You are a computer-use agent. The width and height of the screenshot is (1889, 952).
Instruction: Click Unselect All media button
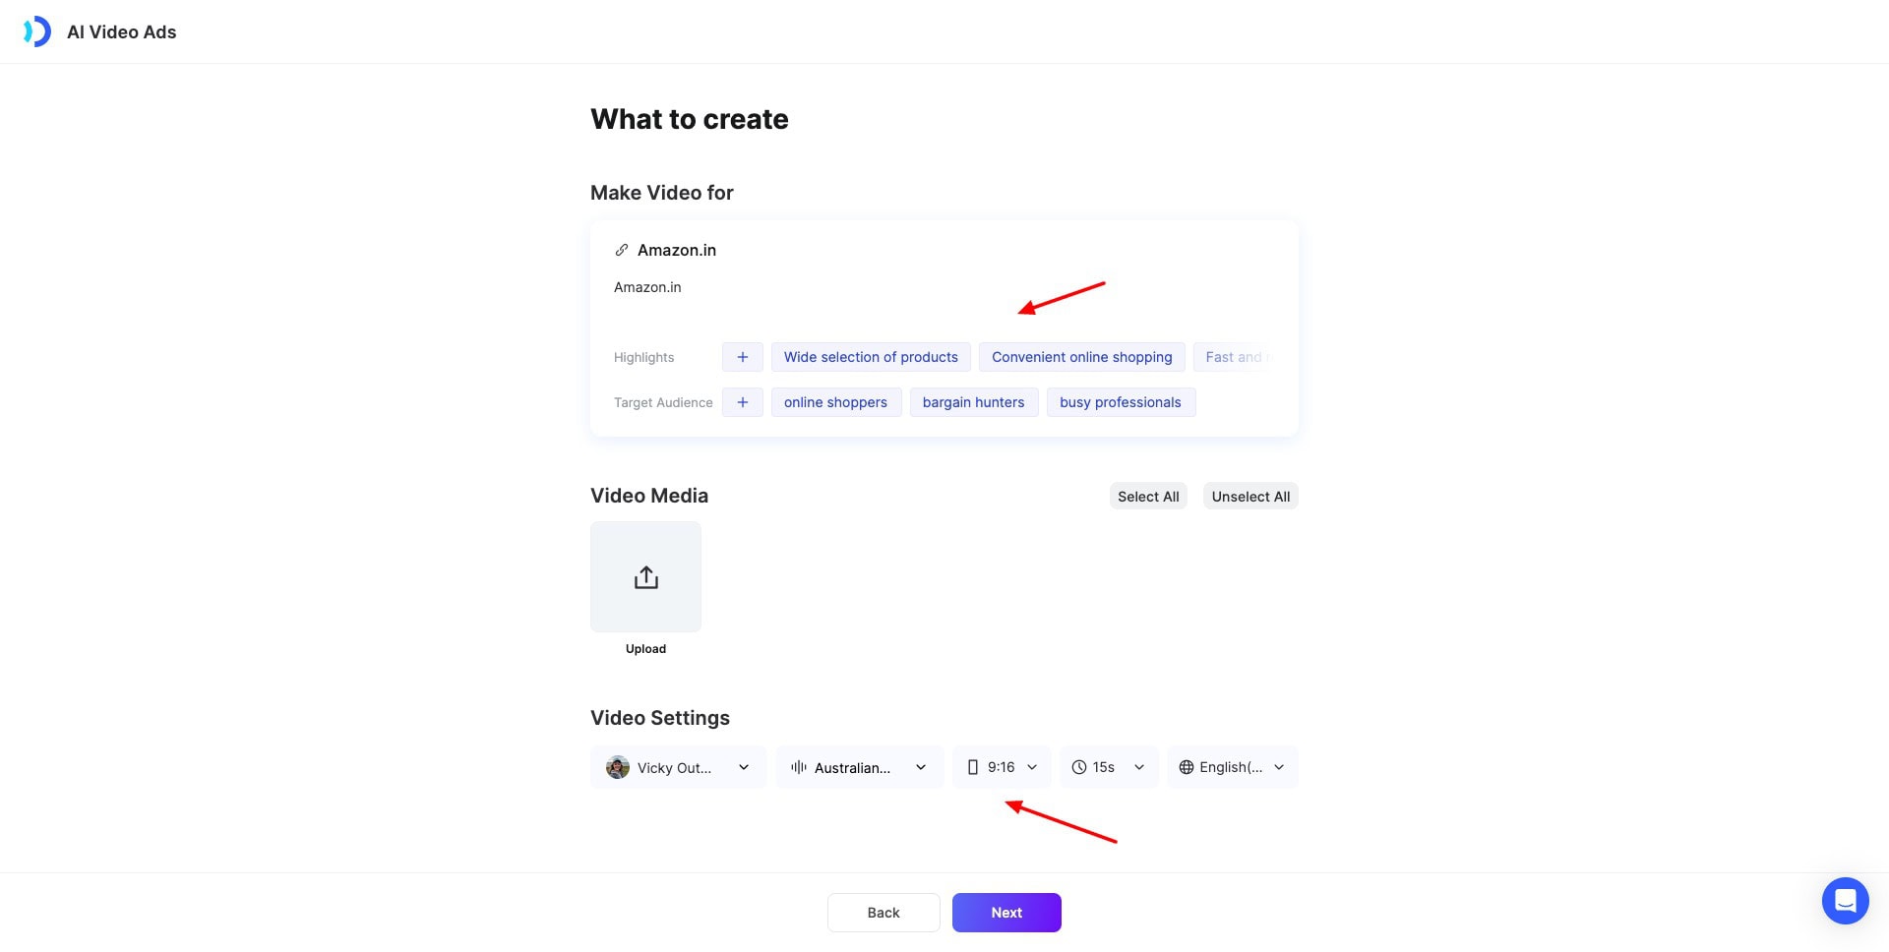1250,497
